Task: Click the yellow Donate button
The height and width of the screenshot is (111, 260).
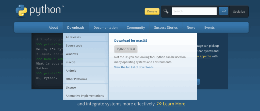Action: (x=152, y=11)
